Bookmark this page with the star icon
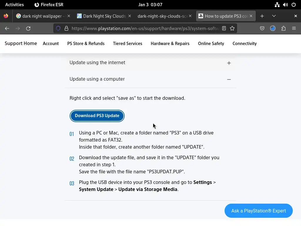 click(232, 28)
